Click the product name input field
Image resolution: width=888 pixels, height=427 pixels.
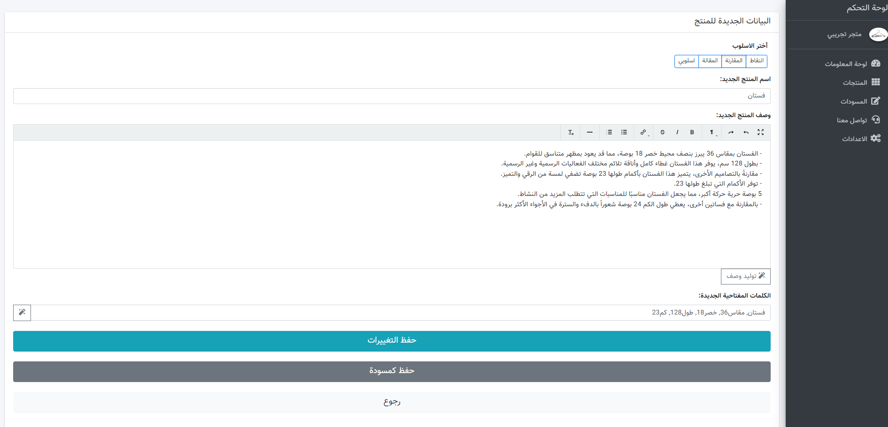point(391,96)
